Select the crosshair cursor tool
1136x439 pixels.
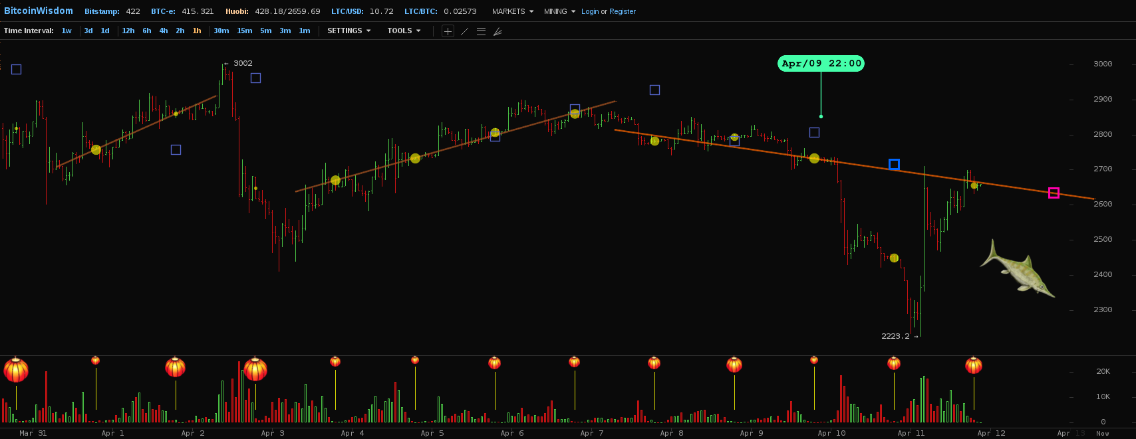[x=448, y=31]
